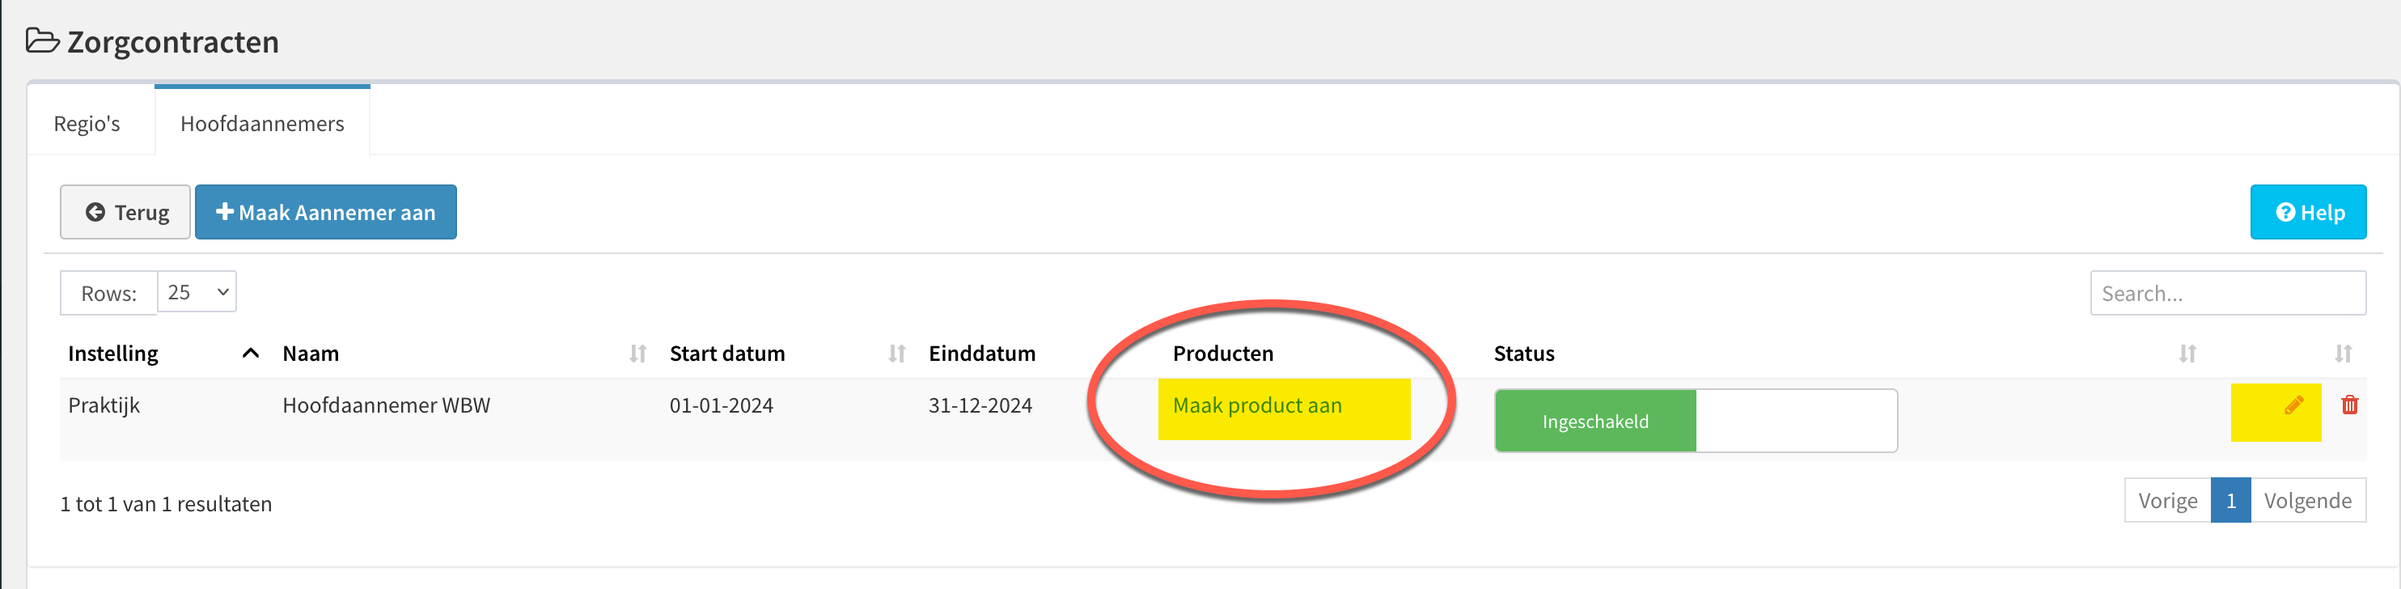Go to the Volgende page

tap(2307, 501)
